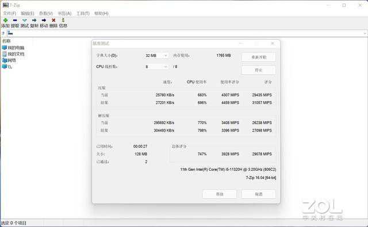The height and width of the screenshot is (227, 368).
Task: Click the up-folder icon beside address bar
Action: pyautogui.click(x=3, y=33)
